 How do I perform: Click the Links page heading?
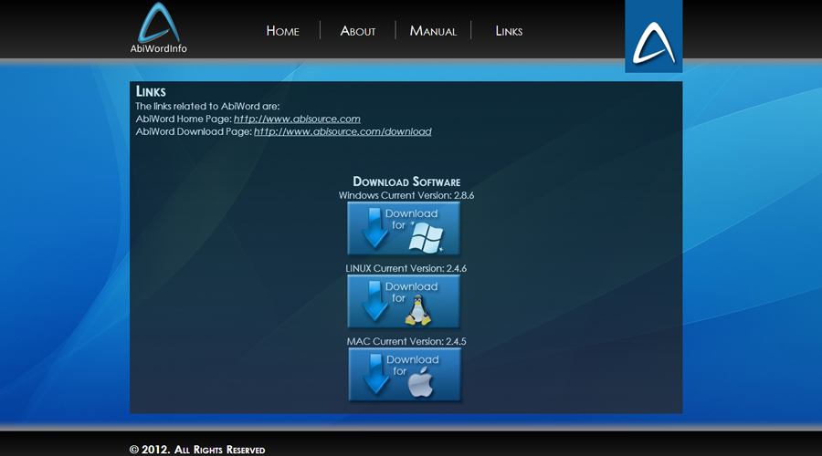[x=151, y=91]
